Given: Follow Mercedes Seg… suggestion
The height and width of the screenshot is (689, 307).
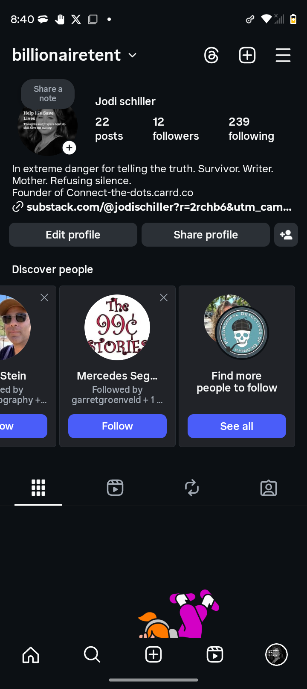Looking at the screenshot, I should 117,426.
